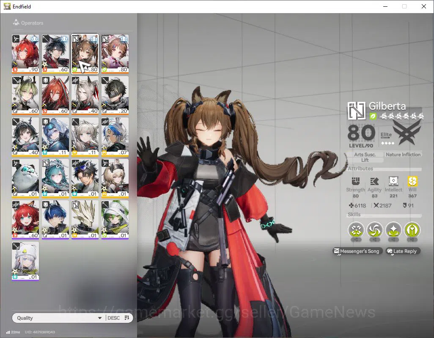Click the crossed-swords attack icon beside 2187
The height and width of the screenshot is (338, 434).
click(376, 205)
